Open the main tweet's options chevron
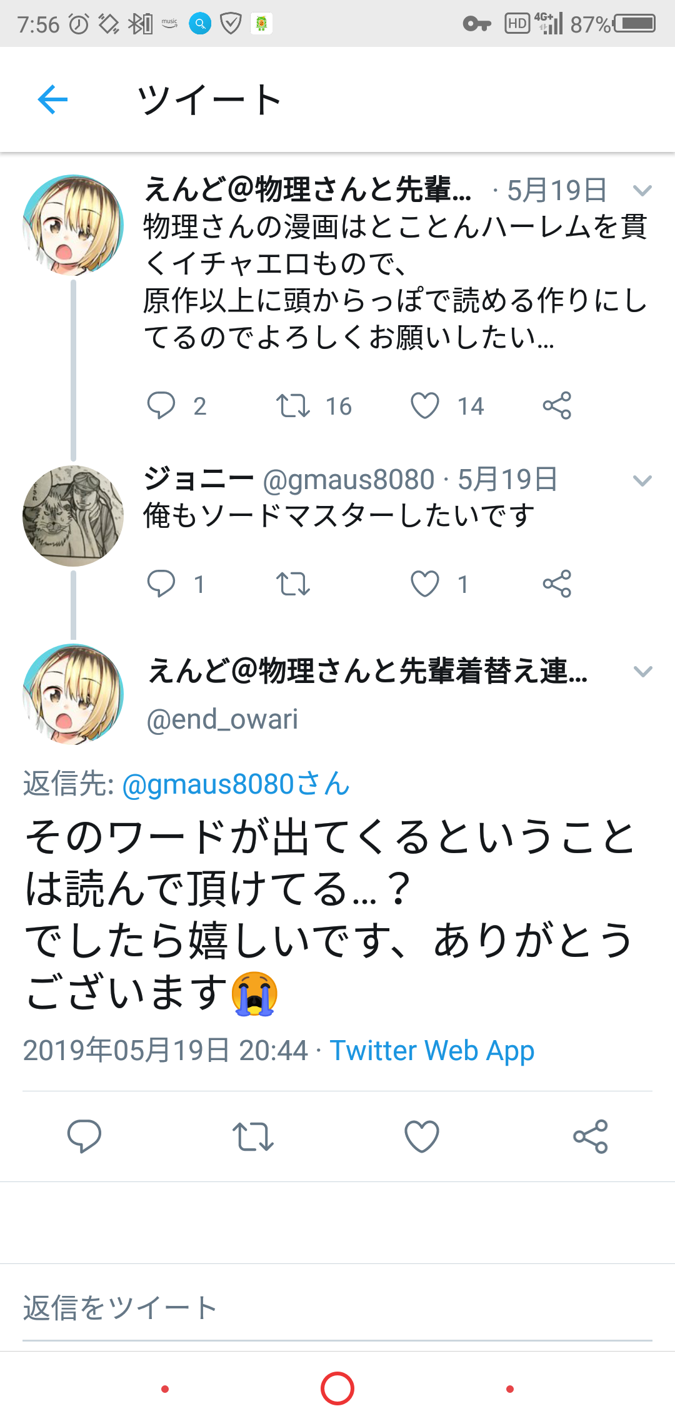This screenshot has height=1426, width=675. [642, 672]
